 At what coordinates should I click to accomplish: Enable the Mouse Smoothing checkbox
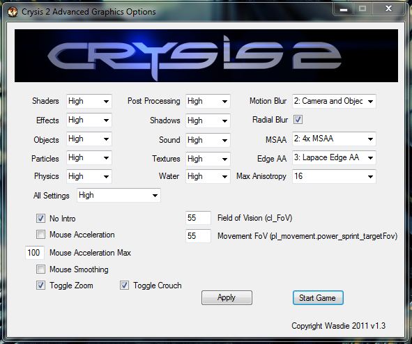click(x=40, y=269)
